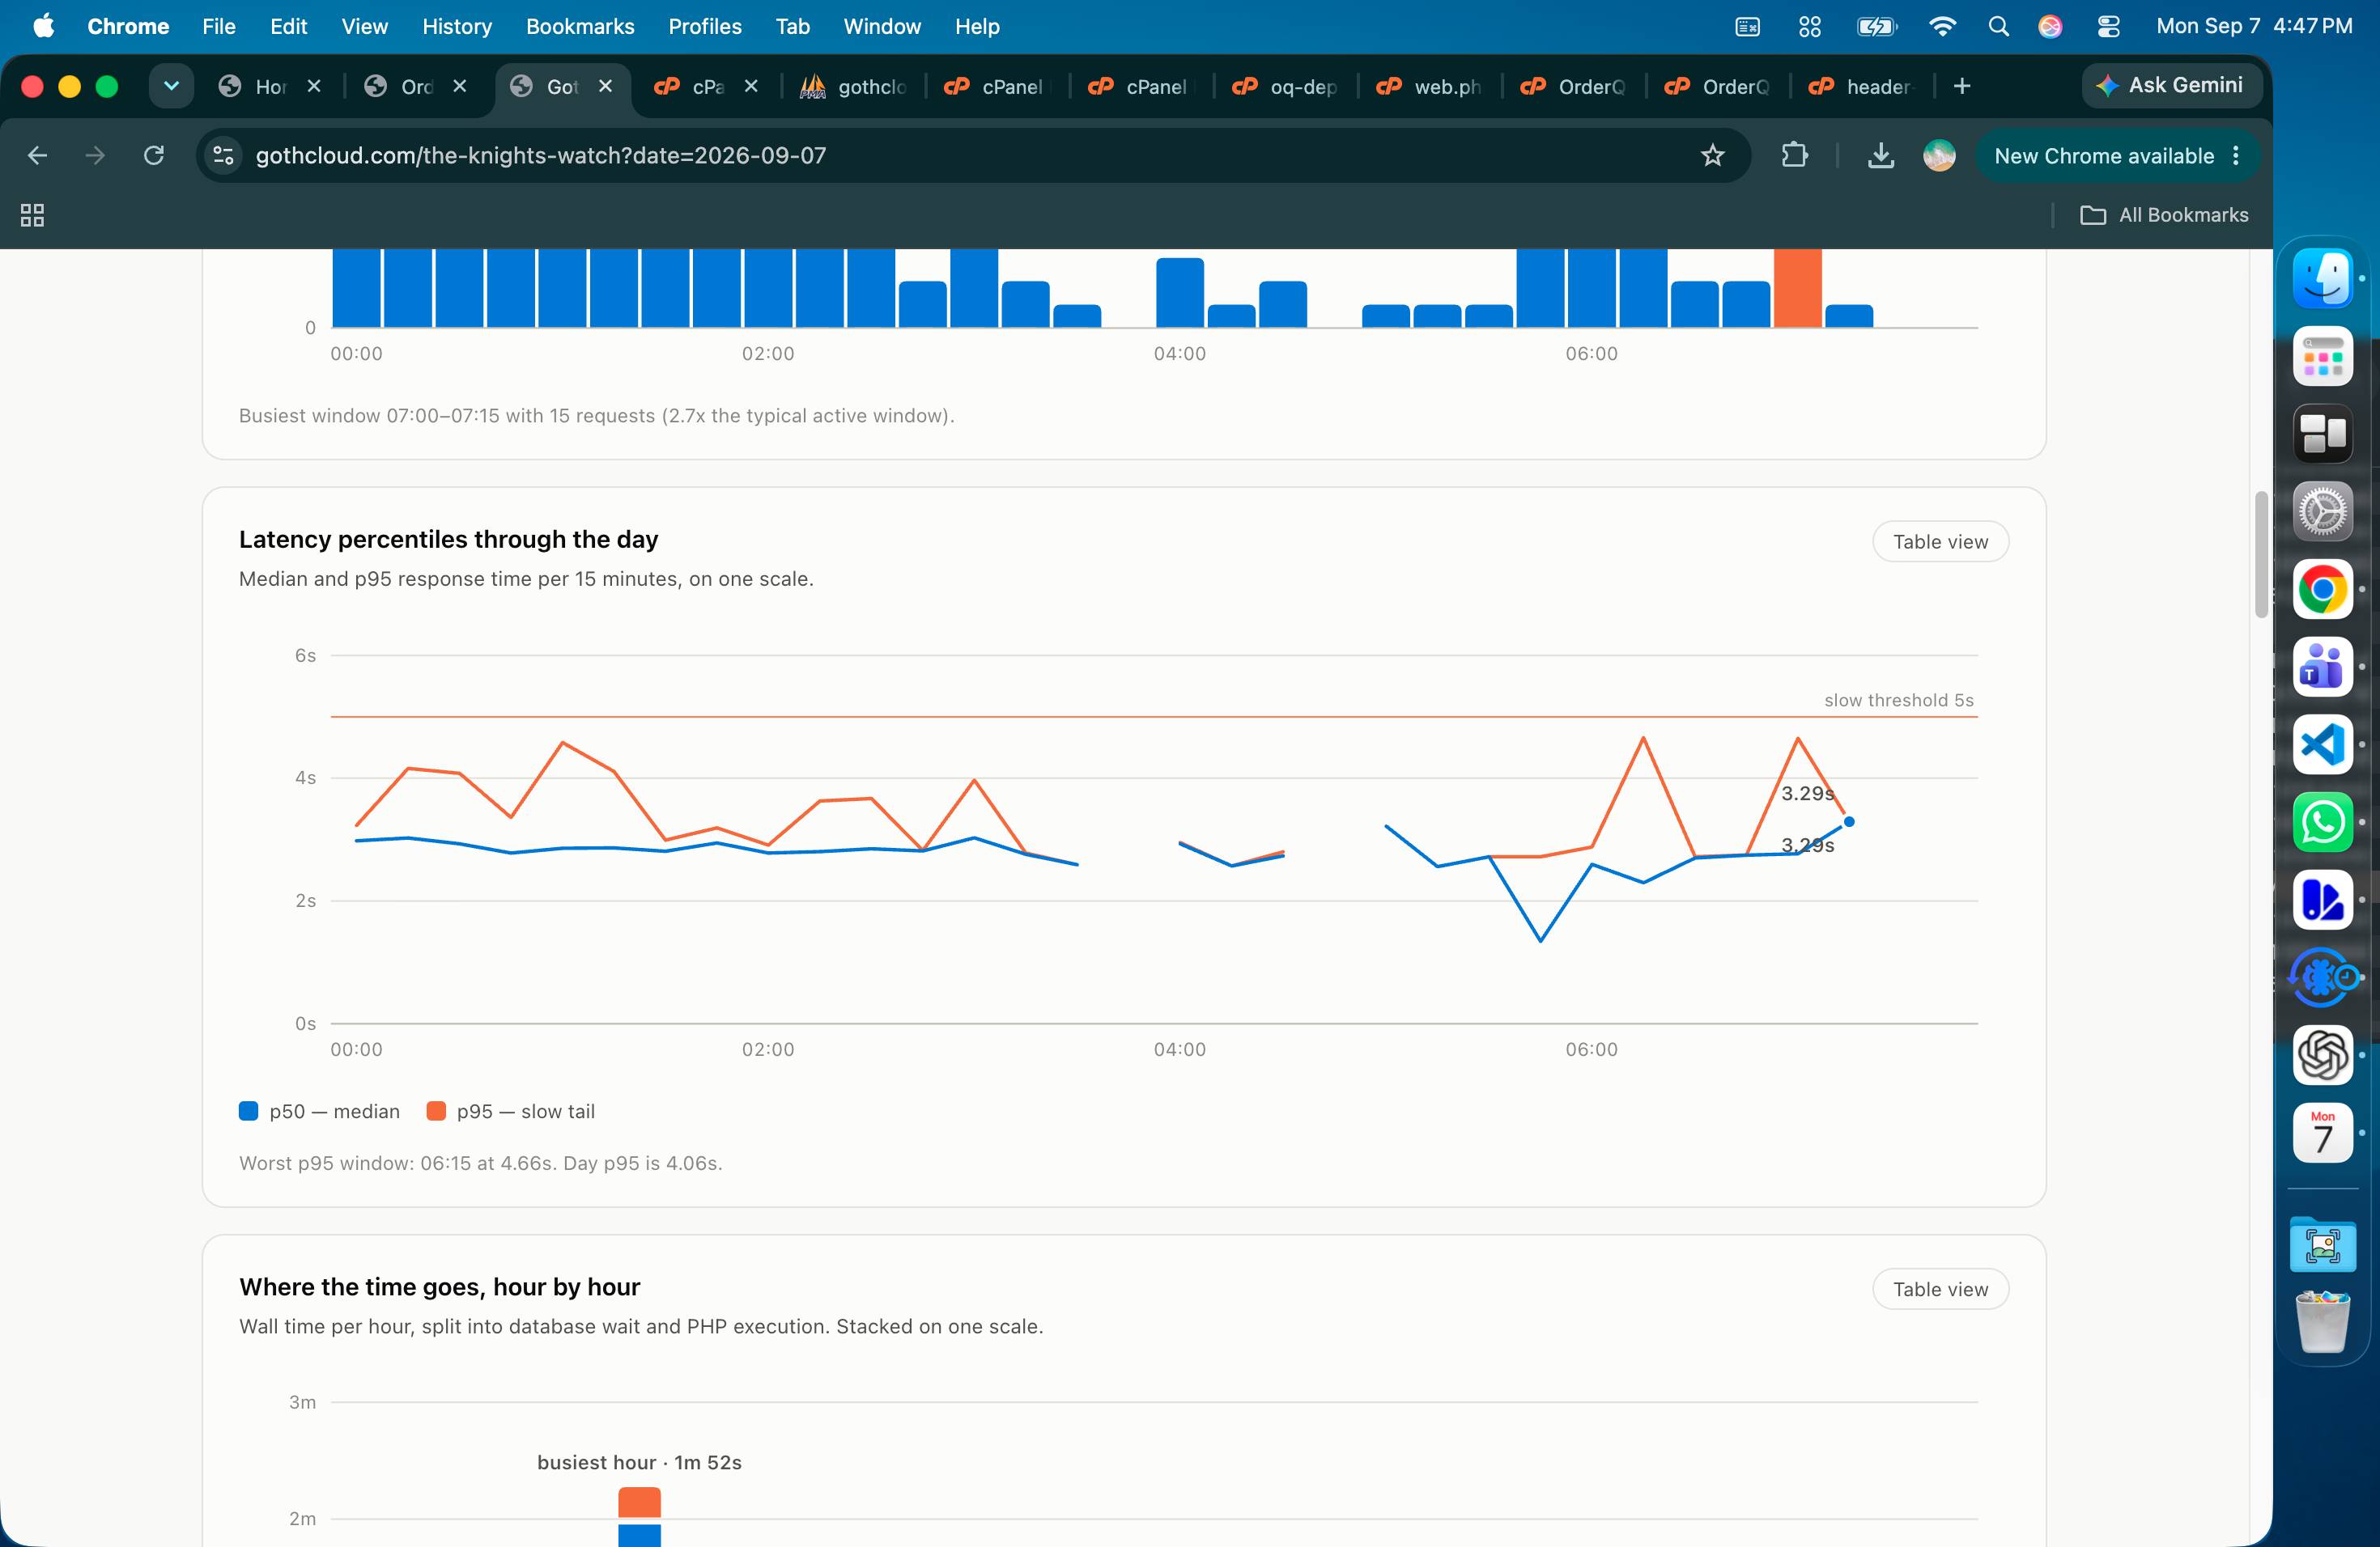Launch WhatsApp from the dock
The image size is (2380, 1547).
point(2322,821)
